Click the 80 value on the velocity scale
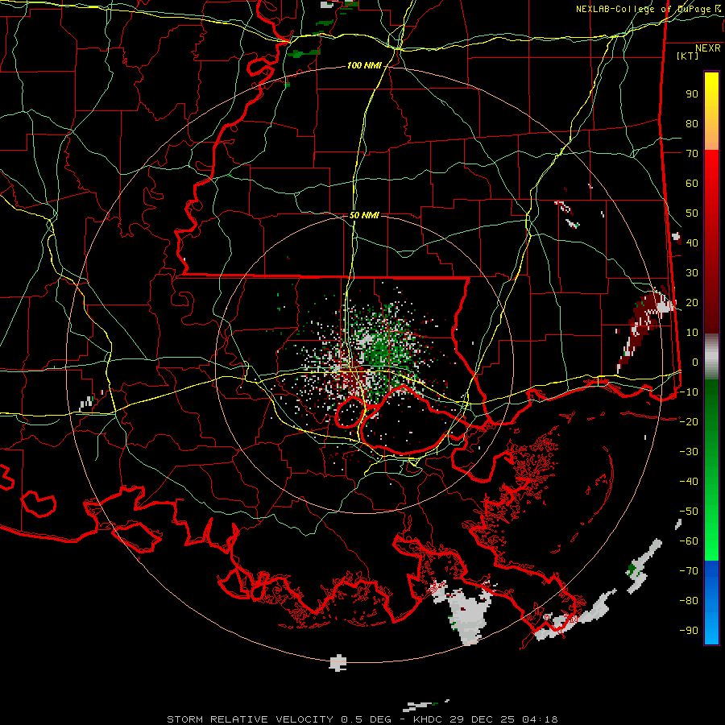The height and width of the screenshot is (725, 725). [x=692, y=123]
